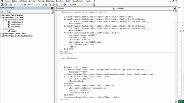The height and width of the screenshot is (103, 184).
Task: Click the Copy toolbar icon
Action: point(18,5)
